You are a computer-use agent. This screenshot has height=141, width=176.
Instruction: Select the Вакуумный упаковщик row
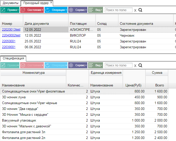coord(84,120)
